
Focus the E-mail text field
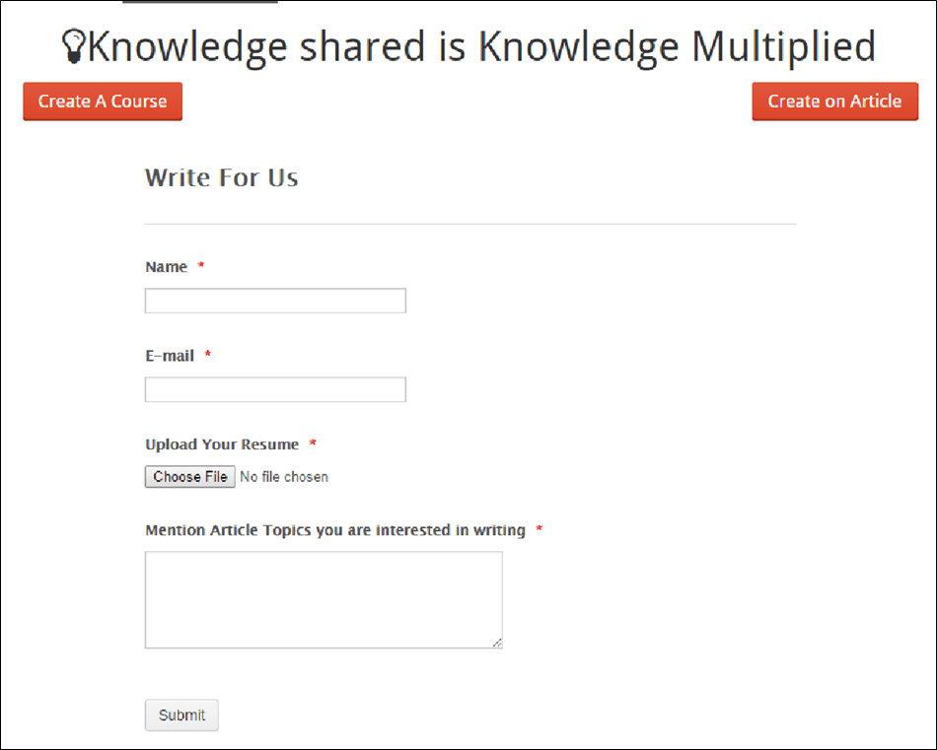pyautogui.click(x=275, y=389)
